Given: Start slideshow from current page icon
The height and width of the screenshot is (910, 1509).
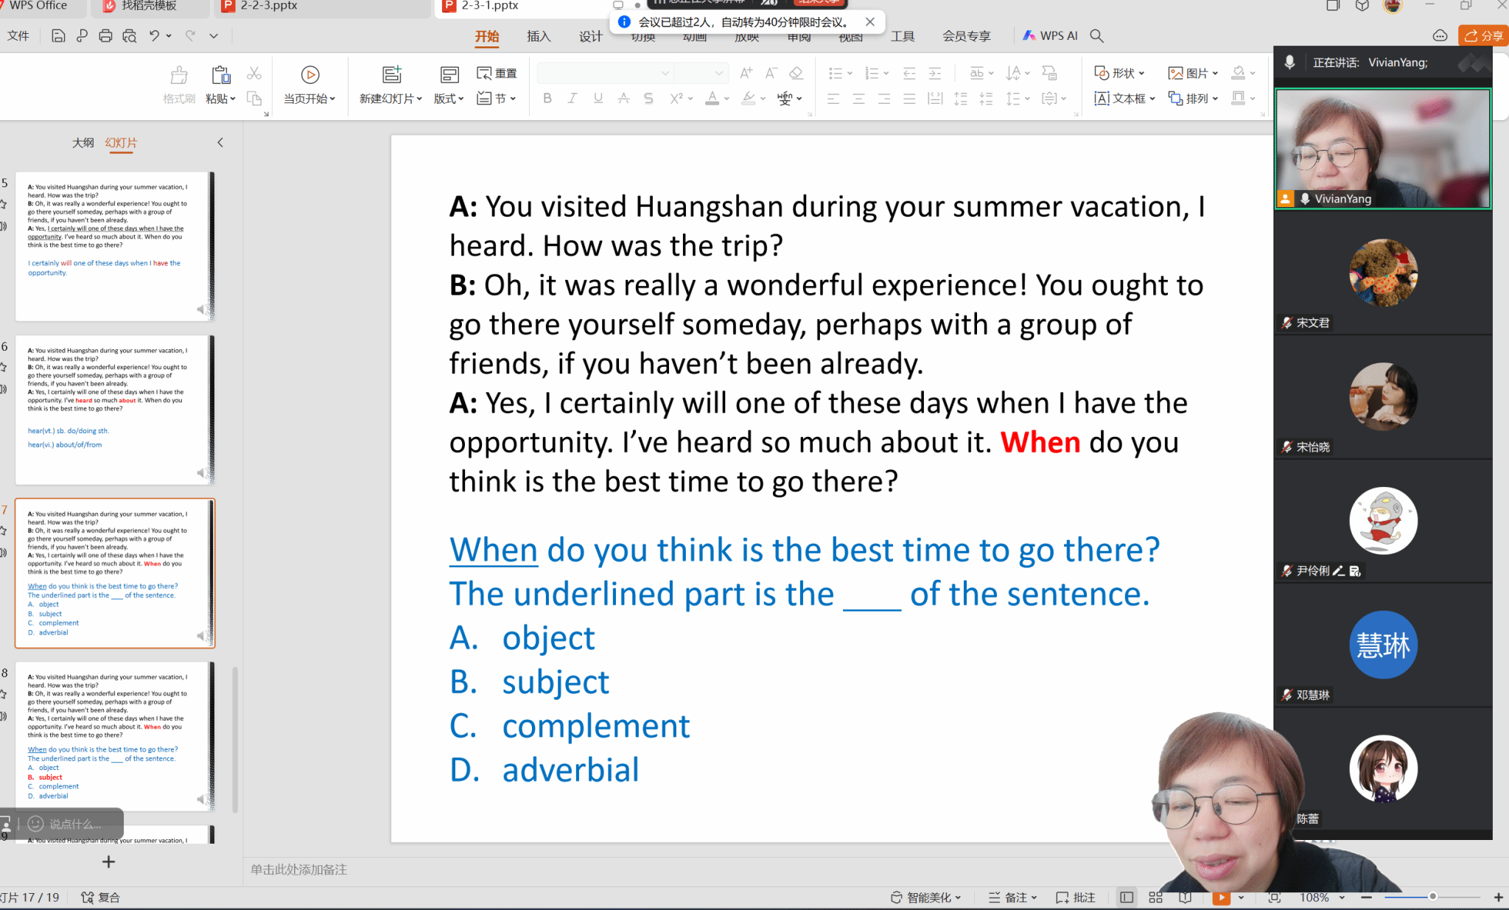Looking at the screenshot, I should tap(310, 74).
